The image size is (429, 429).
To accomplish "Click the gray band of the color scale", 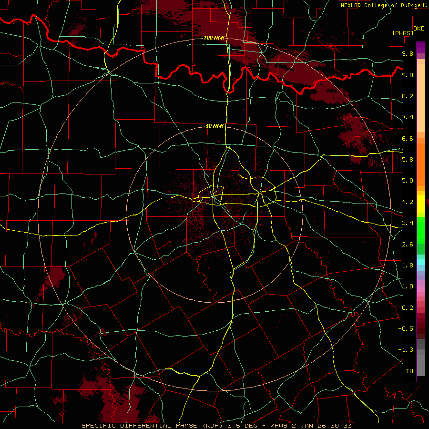I will click(421, 357).
